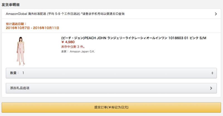The width and height of the screenshot is (223, 116).
Task: Click the 库存中仅剩 3 件 stock notice
Action: coord(73,47)
